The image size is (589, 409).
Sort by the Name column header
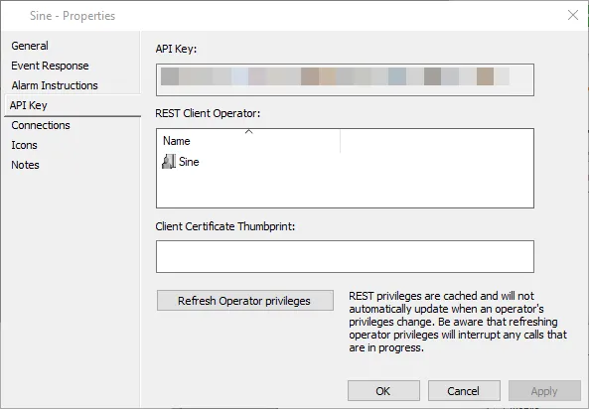tap(248, 141)
